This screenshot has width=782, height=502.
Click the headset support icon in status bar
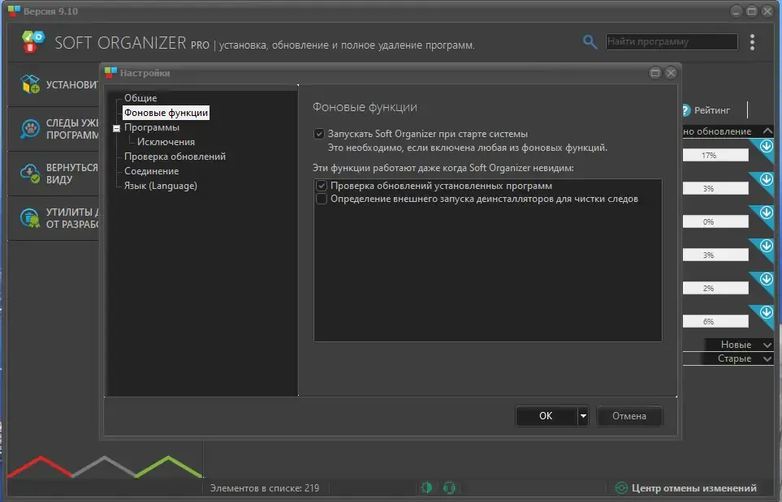click(x=449, y=488)
